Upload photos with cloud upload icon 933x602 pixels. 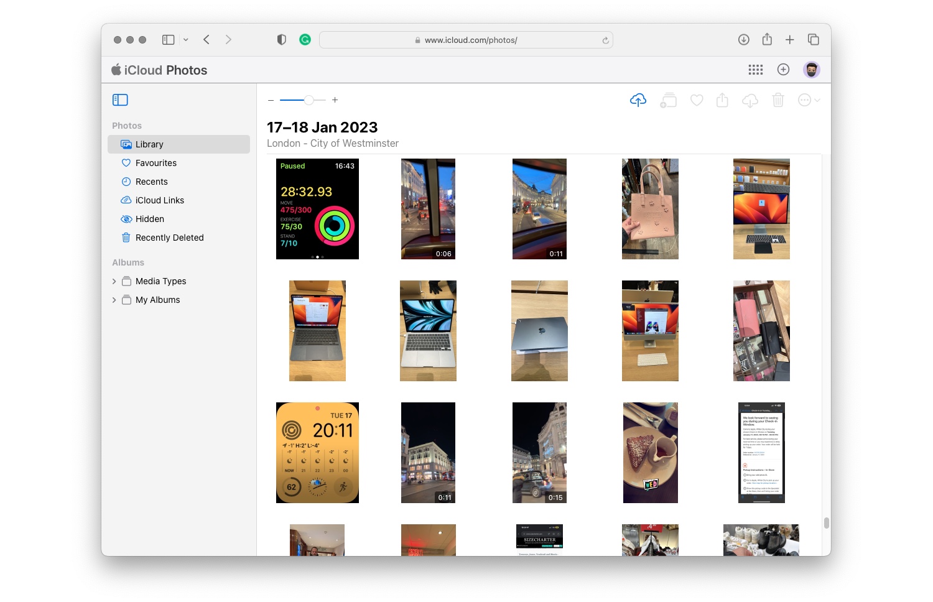pos(638,100)
